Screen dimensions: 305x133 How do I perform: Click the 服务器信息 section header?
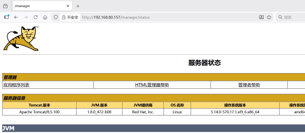[x=154, y=98]
